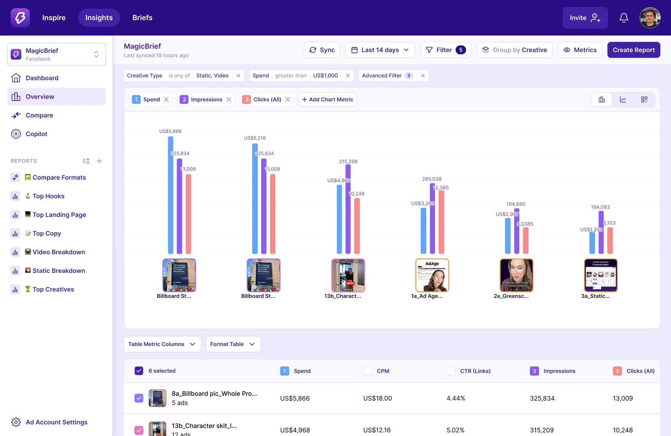Enable the CPM column checkbox

click(x=368, y=371)
